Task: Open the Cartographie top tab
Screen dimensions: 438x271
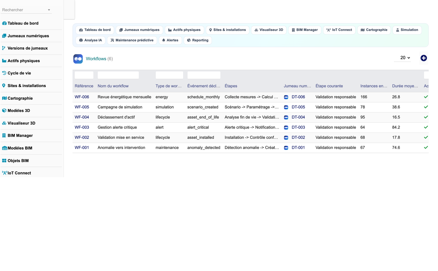Action: tap(374, 30)
